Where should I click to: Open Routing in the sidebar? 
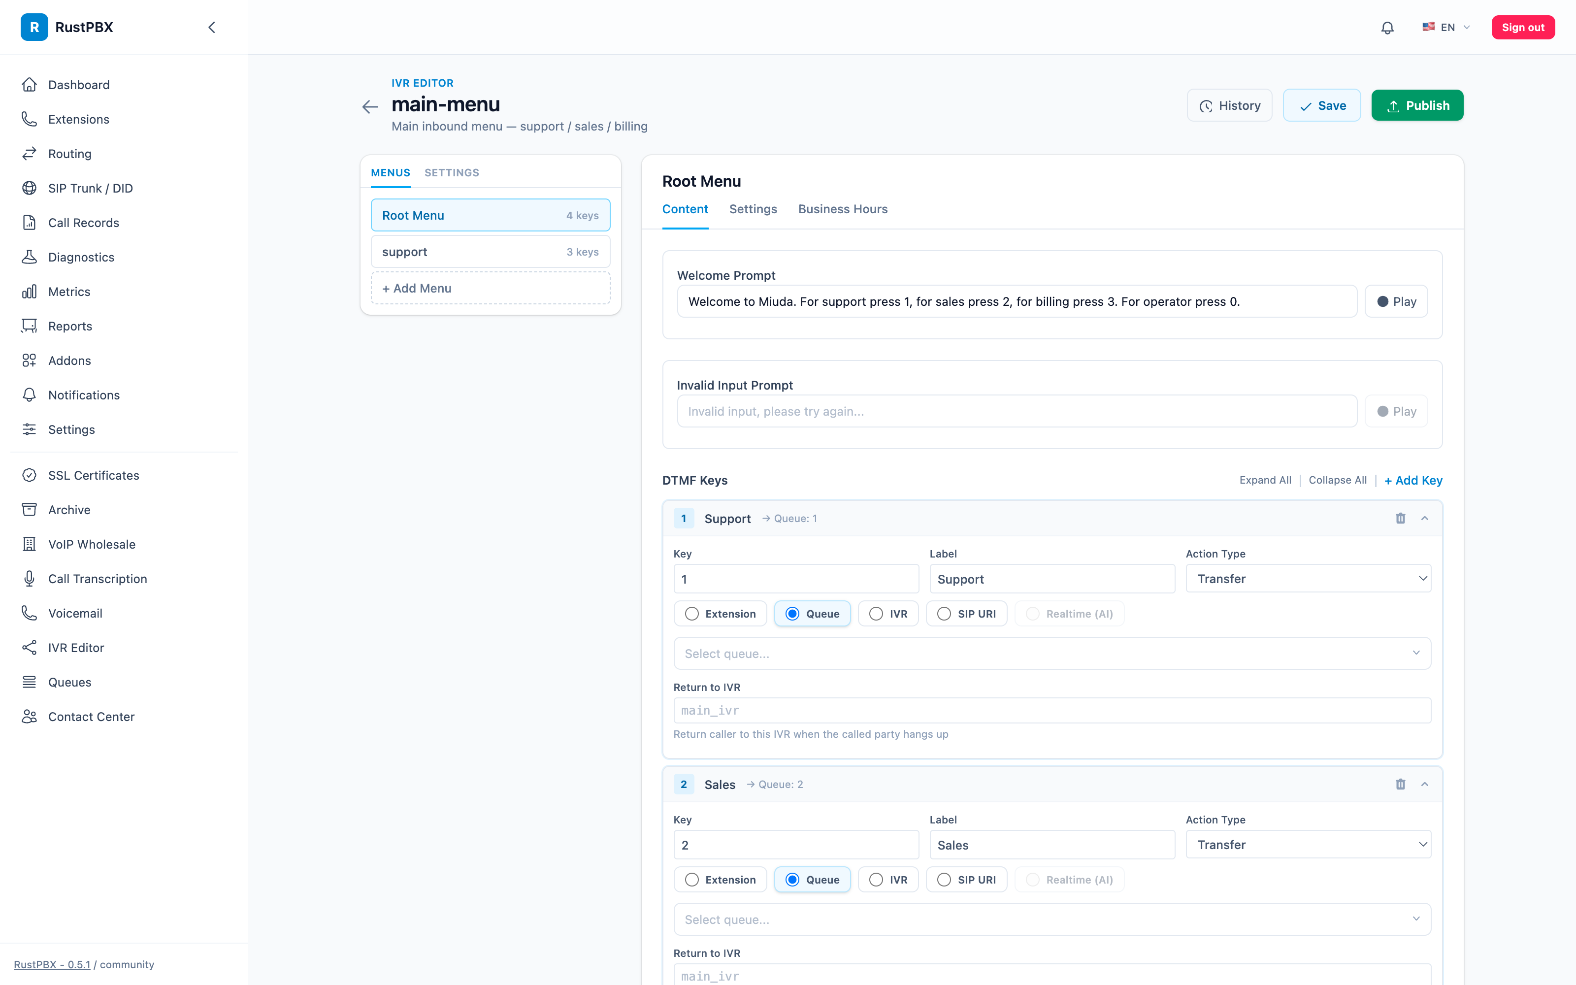click(125, 154)
